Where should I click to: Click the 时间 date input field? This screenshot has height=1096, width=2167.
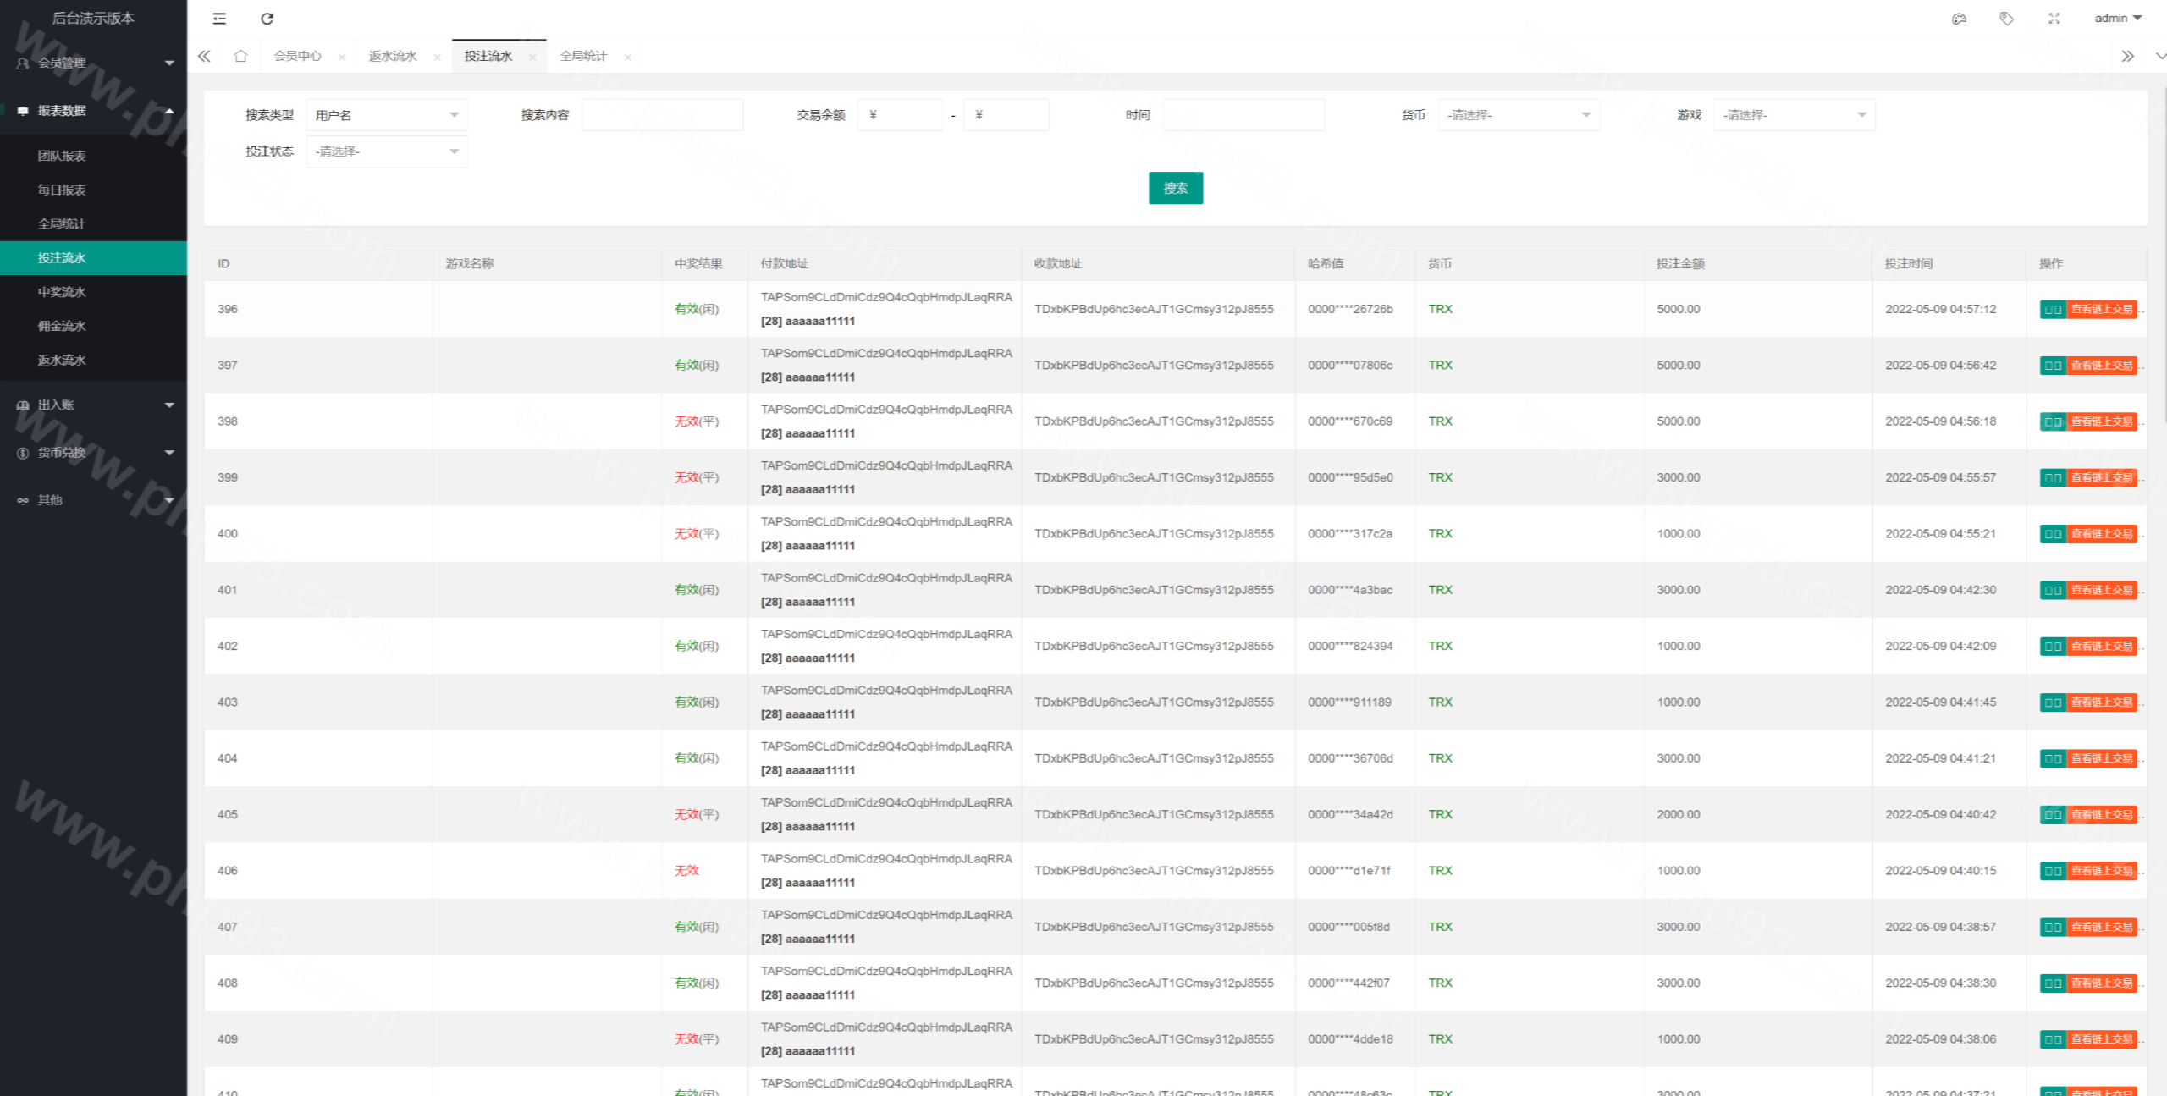click(1243, 115)
